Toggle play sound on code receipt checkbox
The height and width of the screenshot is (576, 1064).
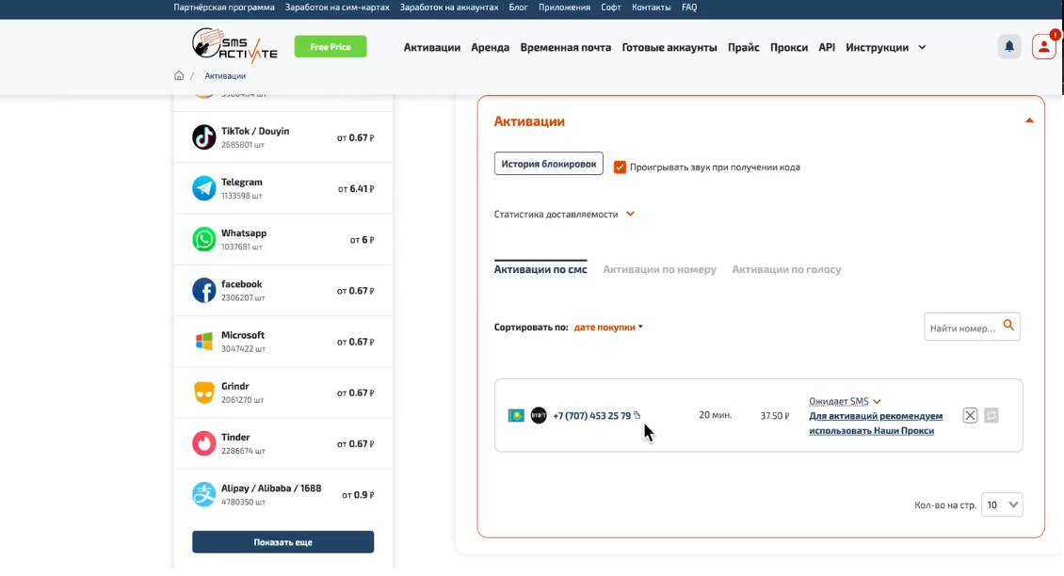click(620, 167)
